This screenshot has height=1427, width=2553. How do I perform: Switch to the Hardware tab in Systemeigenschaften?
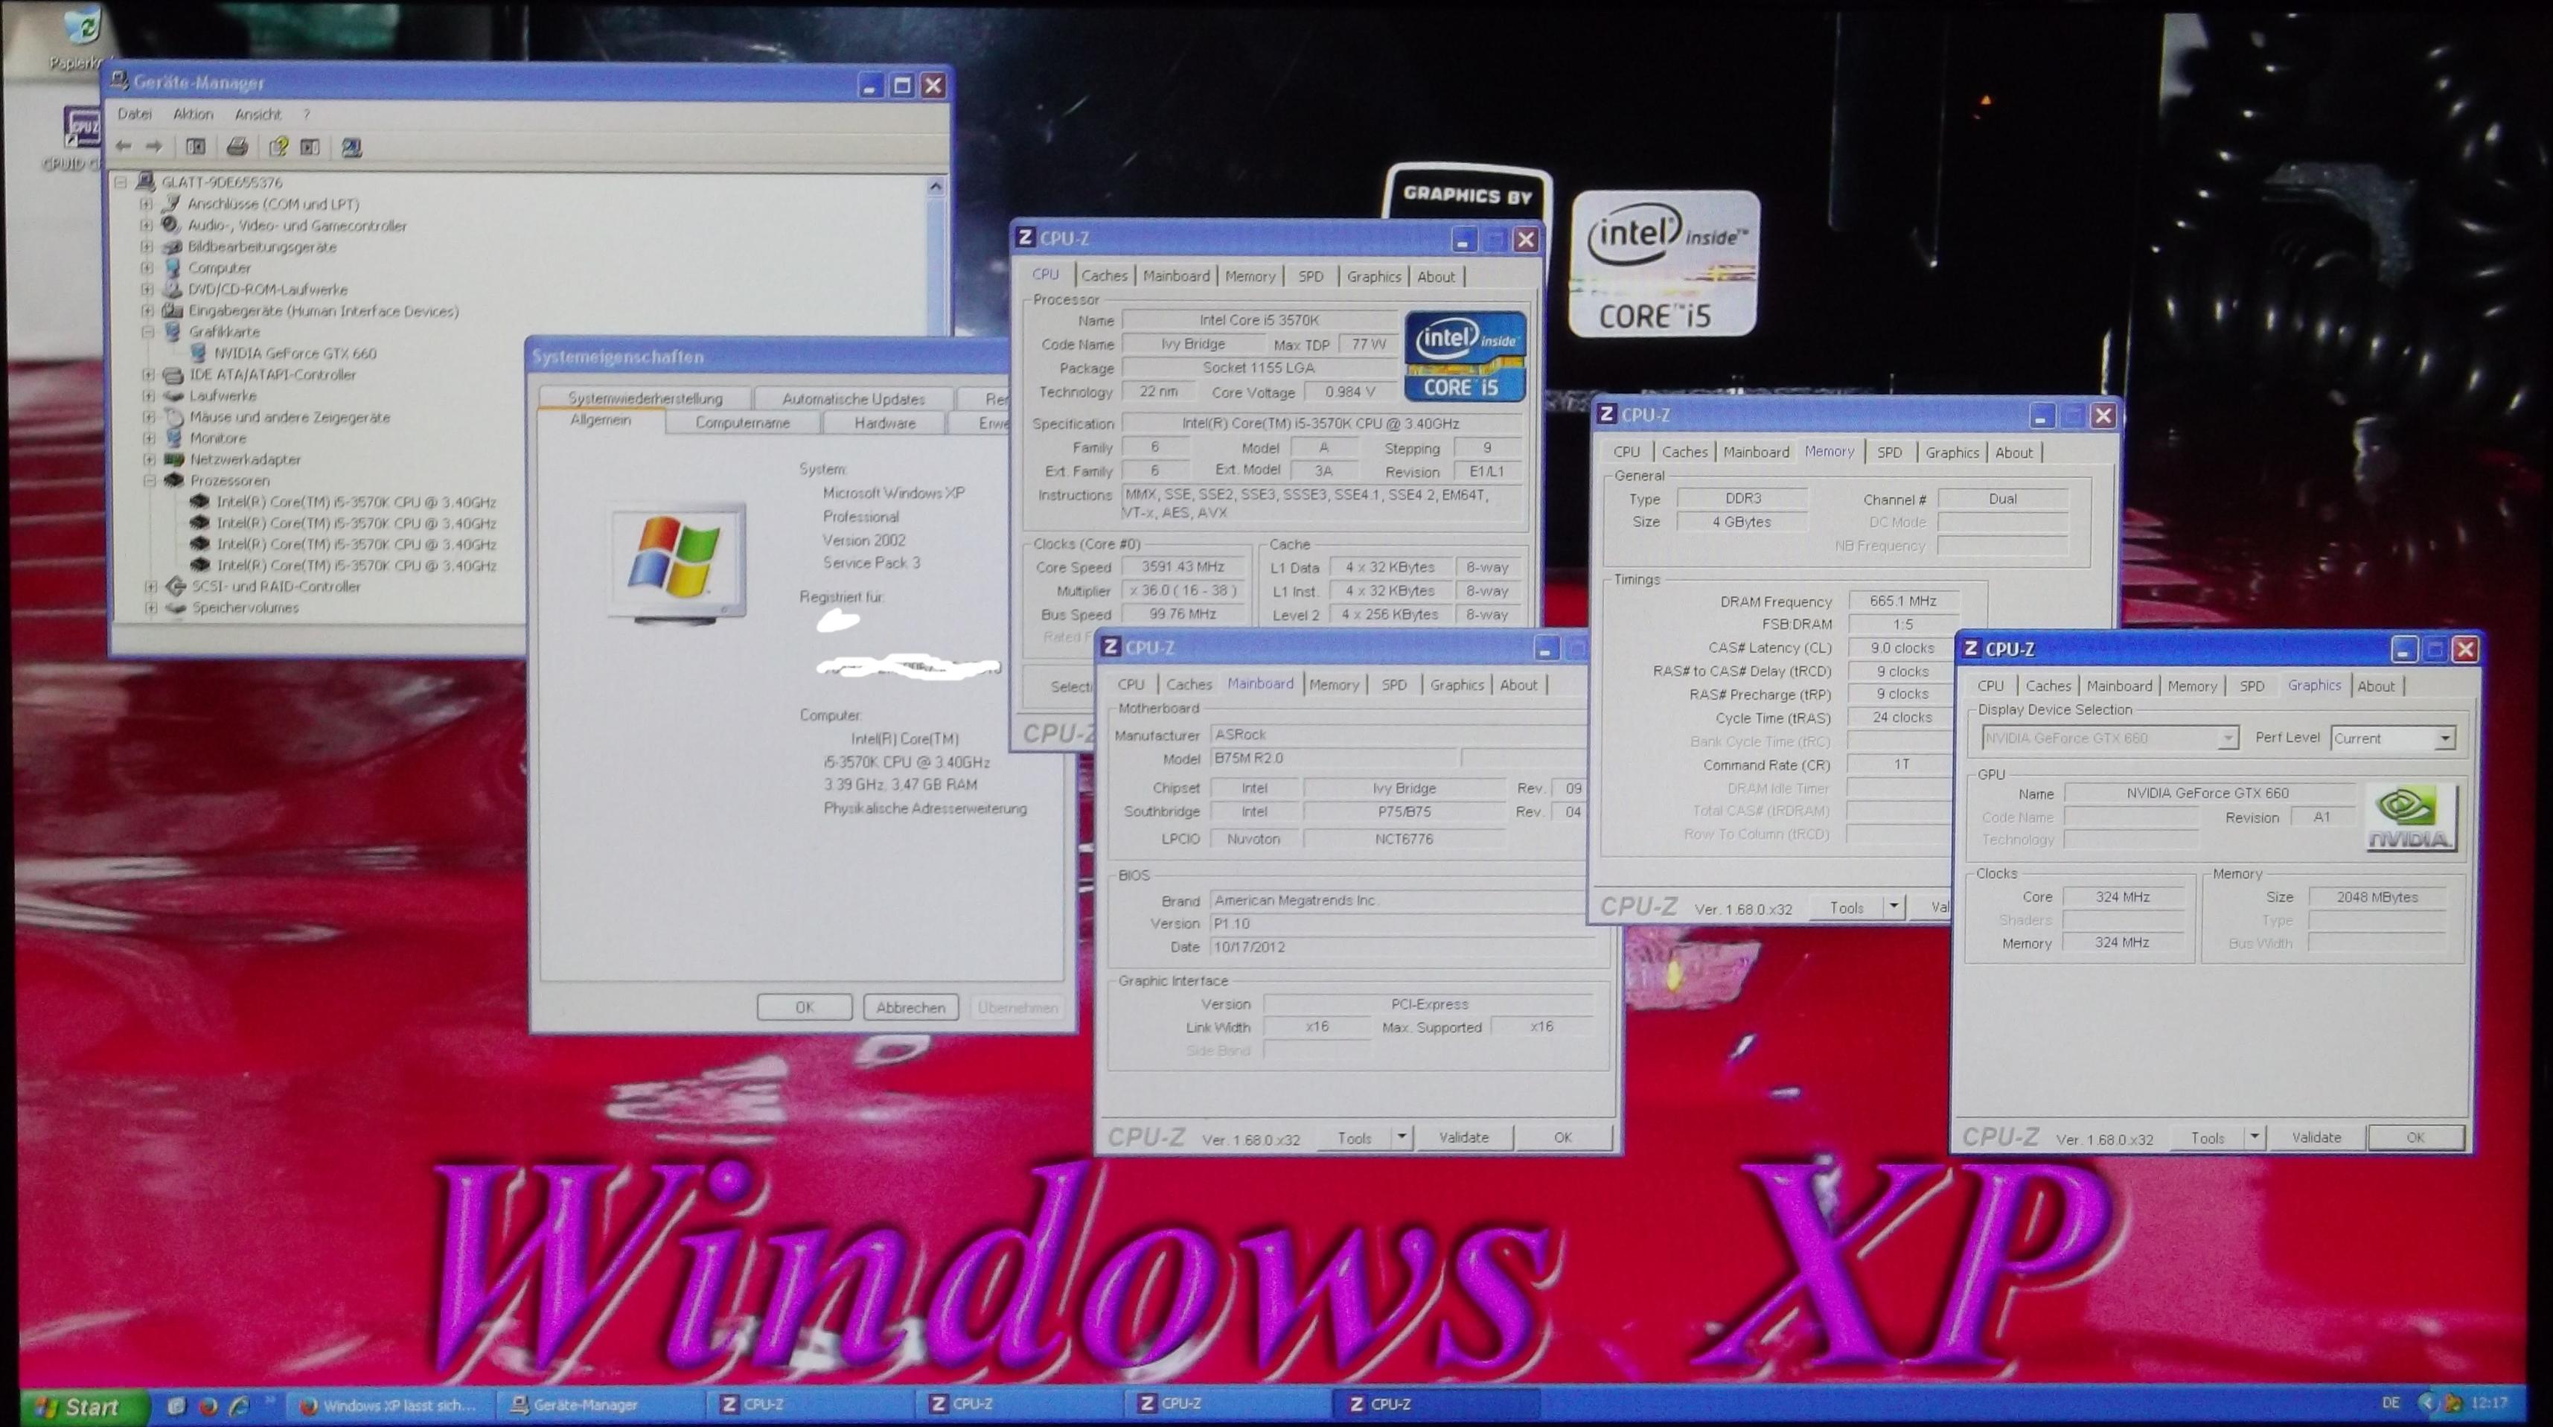(x=884, y=423)
